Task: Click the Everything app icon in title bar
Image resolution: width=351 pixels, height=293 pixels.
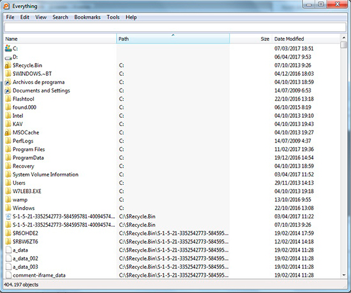Action: coord(6,6)
